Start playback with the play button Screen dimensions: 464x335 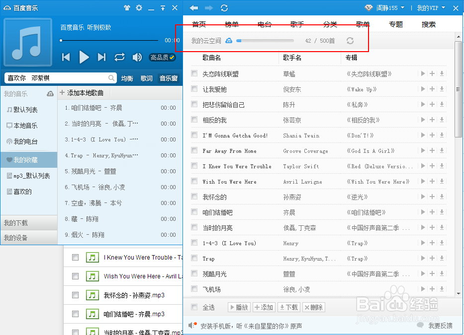point(84,57)
